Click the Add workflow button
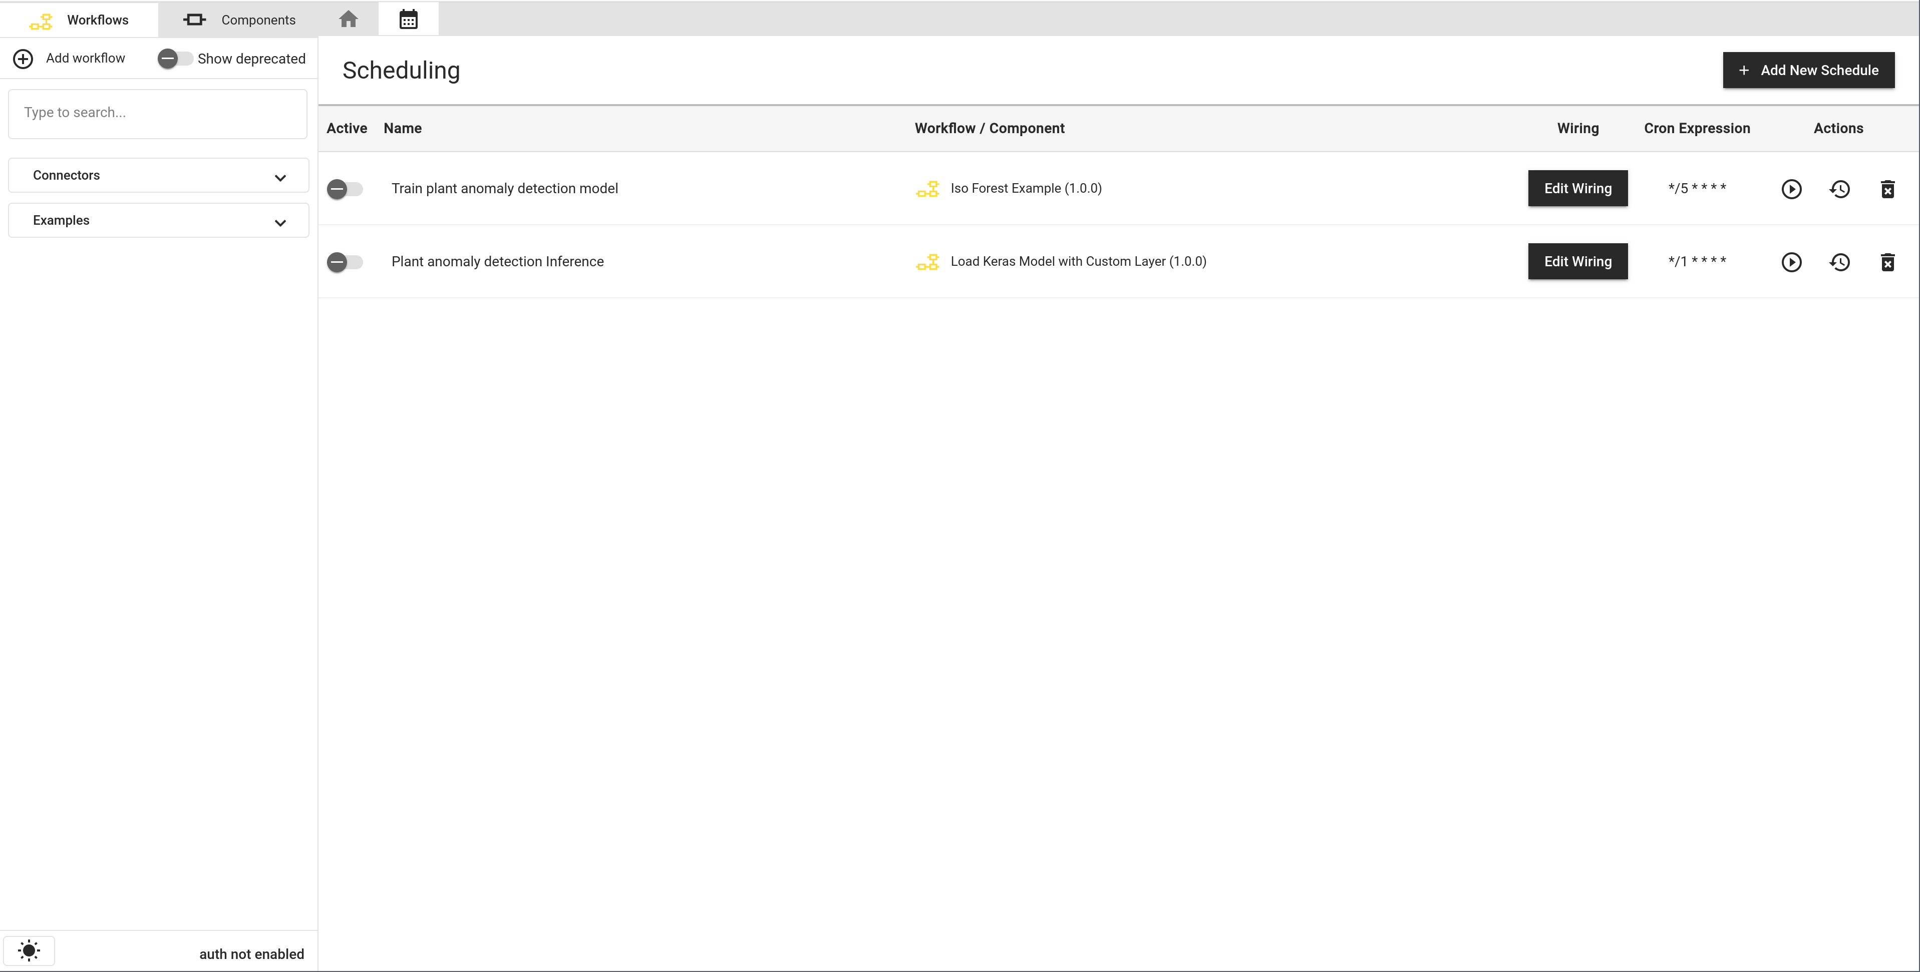The height and width of the screenshot is (972, 1920). [70, 58]
